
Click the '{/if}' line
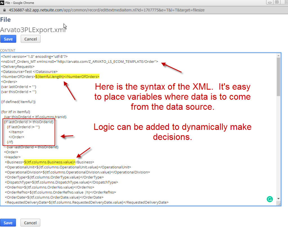(x=10, y=142)
